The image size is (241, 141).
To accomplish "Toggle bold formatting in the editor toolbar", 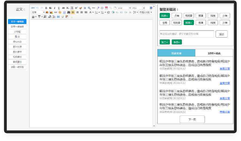I will coord(46,8).
